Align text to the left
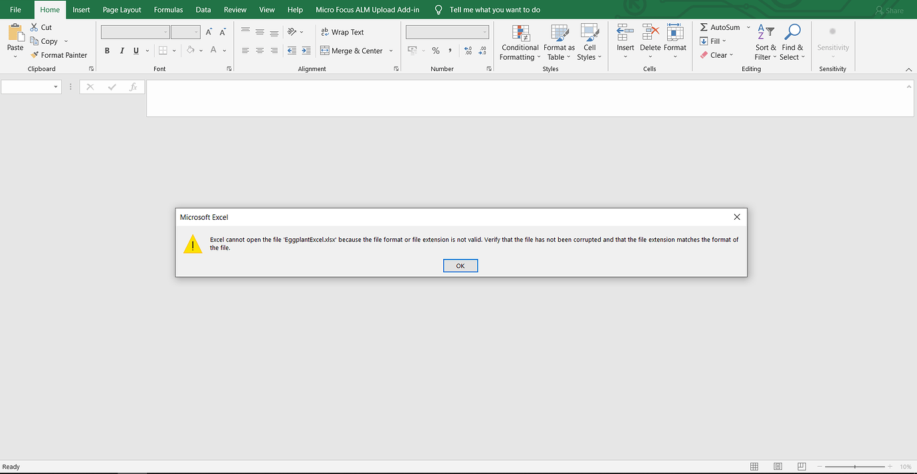This screenshot has width=917, height=474. (245, 50)
